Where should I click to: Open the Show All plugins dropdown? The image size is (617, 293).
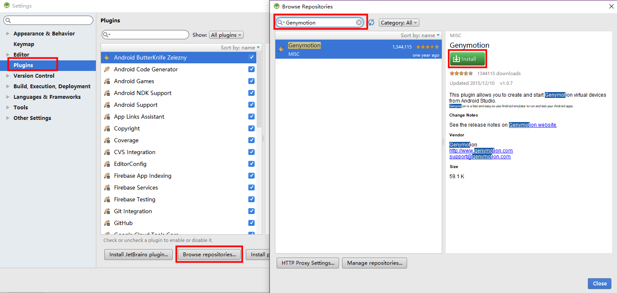click(226, 35)
